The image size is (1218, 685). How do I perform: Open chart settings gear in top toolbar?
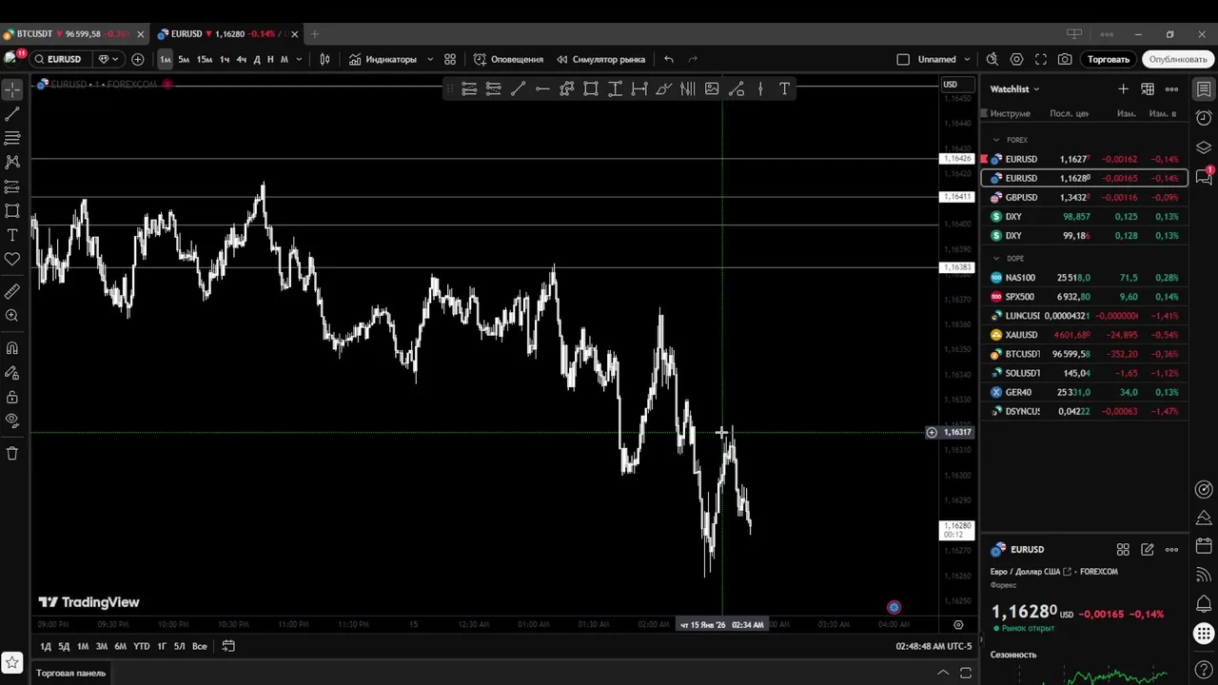click(x=1016, y=59)
